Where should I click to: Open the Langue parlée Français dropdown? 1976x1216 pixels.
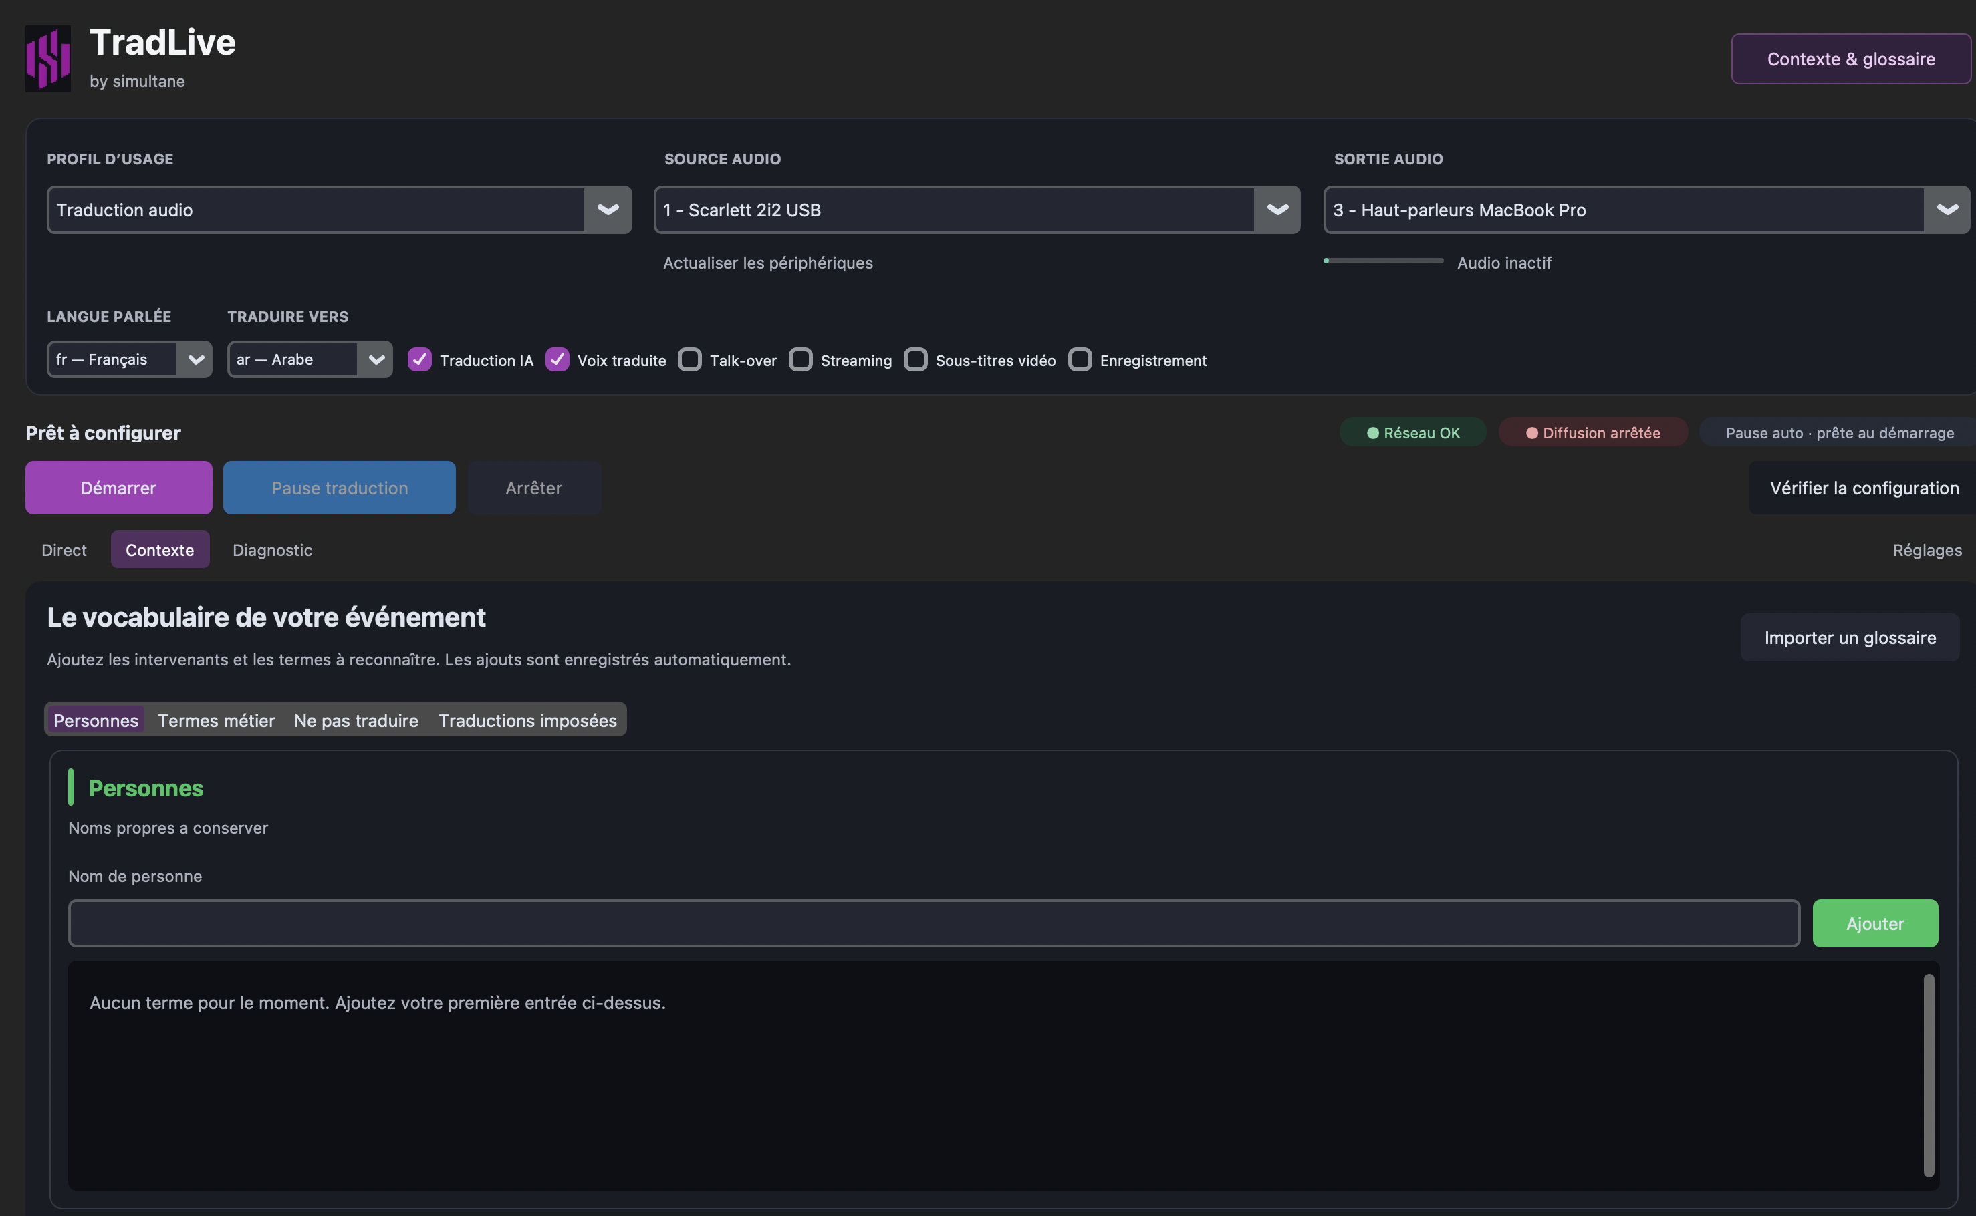pyautogui.click(x=130, y=359)
